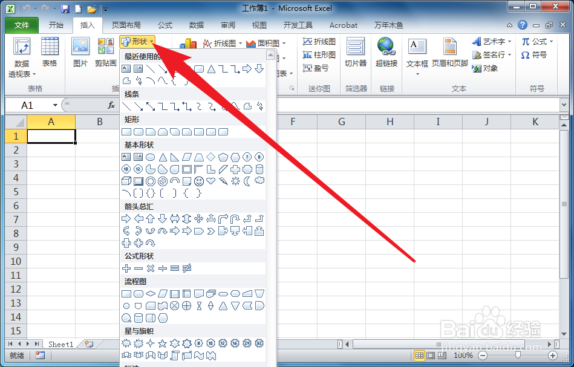Choose the right arrow in 箭头总汇
This screenshot has width=574, height=367.
tap(126, 219)
